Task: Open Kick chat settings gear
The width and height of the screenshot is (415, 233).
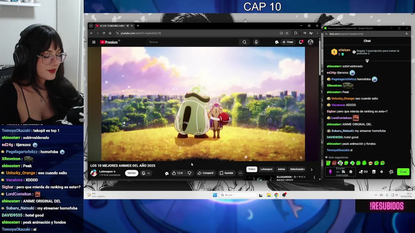Action: [382, 172]
